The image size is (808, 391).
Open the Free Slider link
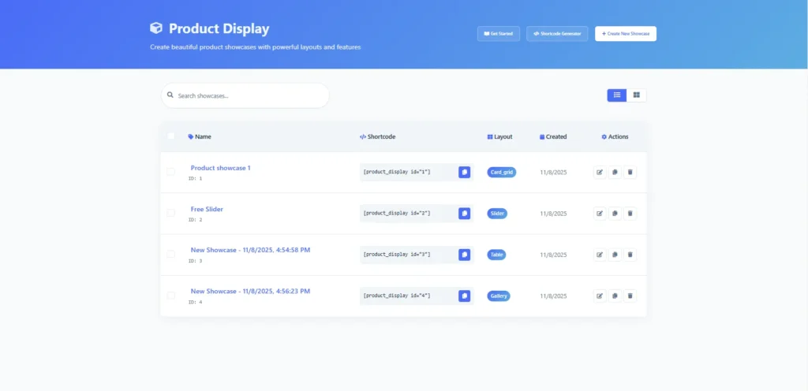coord(207,209)
